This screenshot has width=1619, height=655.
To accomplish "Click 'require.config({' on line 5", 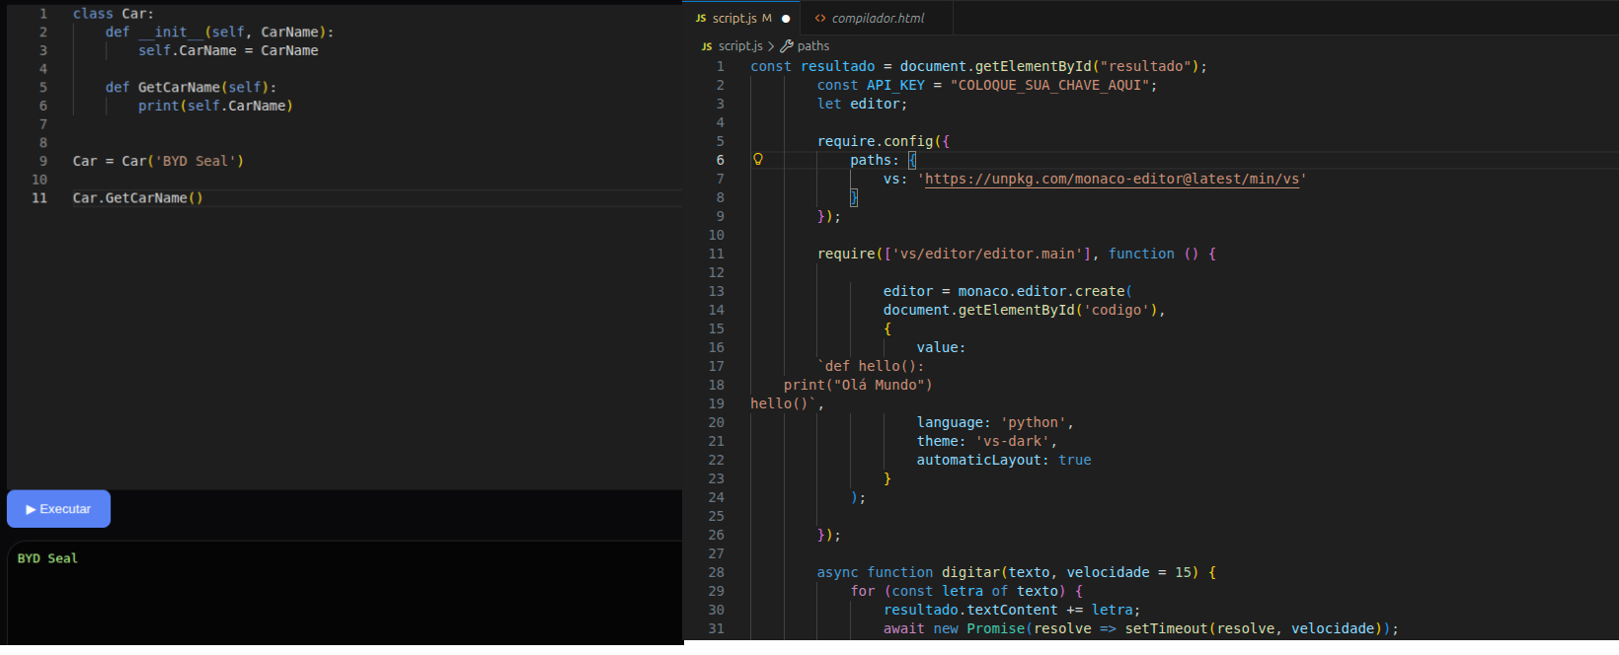I will click(884, 141).
